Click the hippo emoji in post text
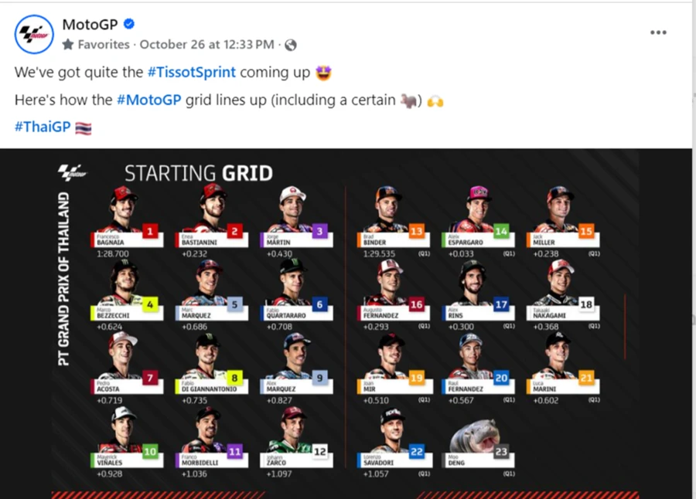The width and height of the screenshot is (696, 499). coord(408,100)
